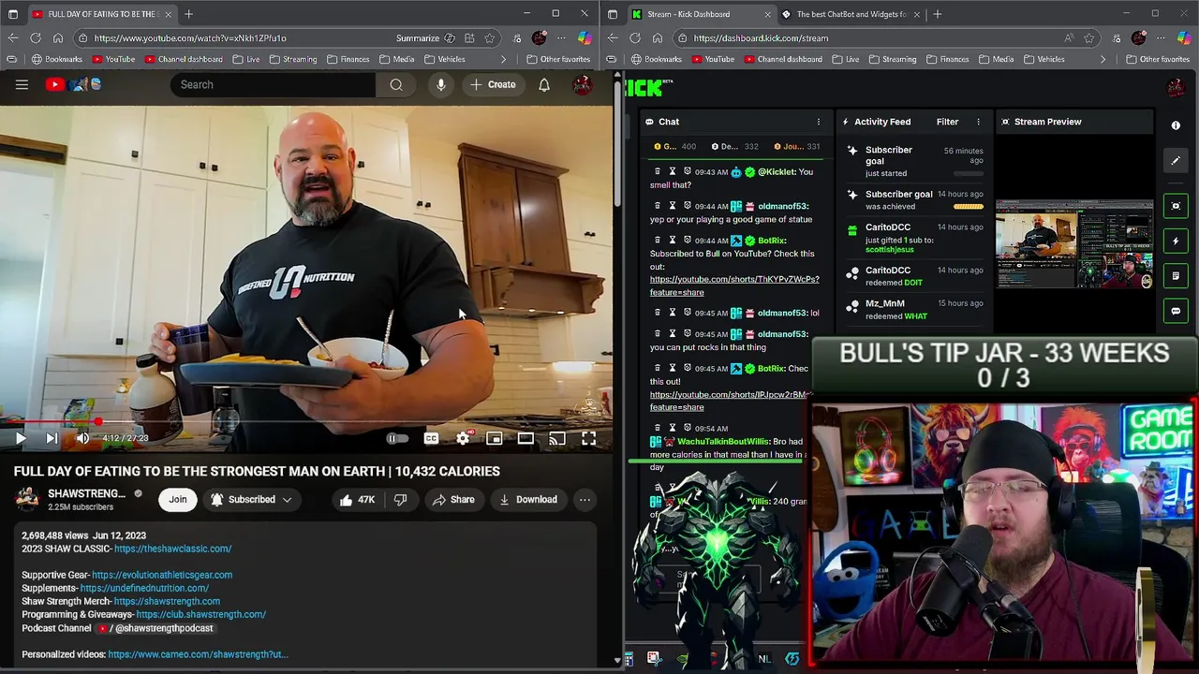The width and height of the screenshot is (1199, 674).
Task: Open Live bookmarks folder in Kick window
Action: 845,59
